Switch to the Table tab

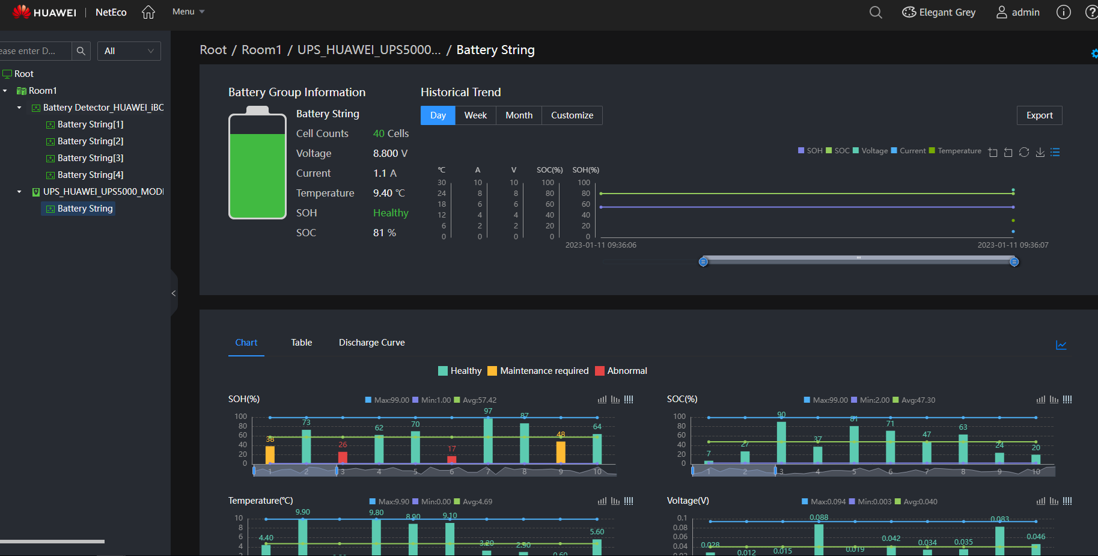301,342
